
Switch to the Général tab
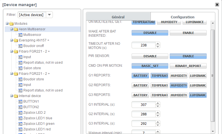pyautogui.click(x=118, y=17)
